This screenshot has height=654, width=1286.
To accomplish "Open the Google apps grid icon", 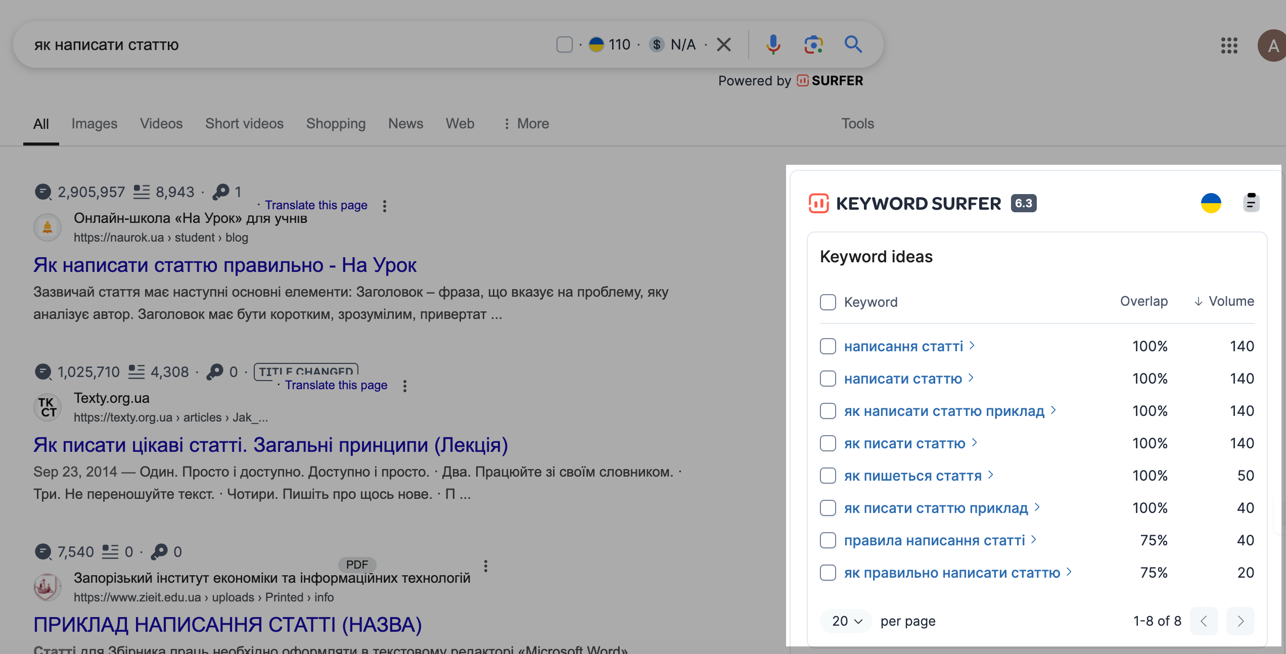I will point(1229,45).
